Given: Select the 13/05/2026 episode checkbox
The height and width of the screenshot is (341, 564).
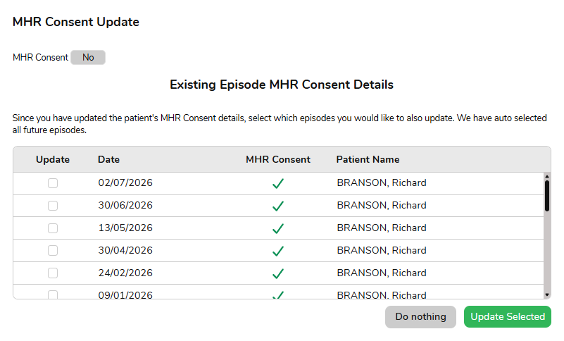Looking at the screenshot, I should pos(53,228).
